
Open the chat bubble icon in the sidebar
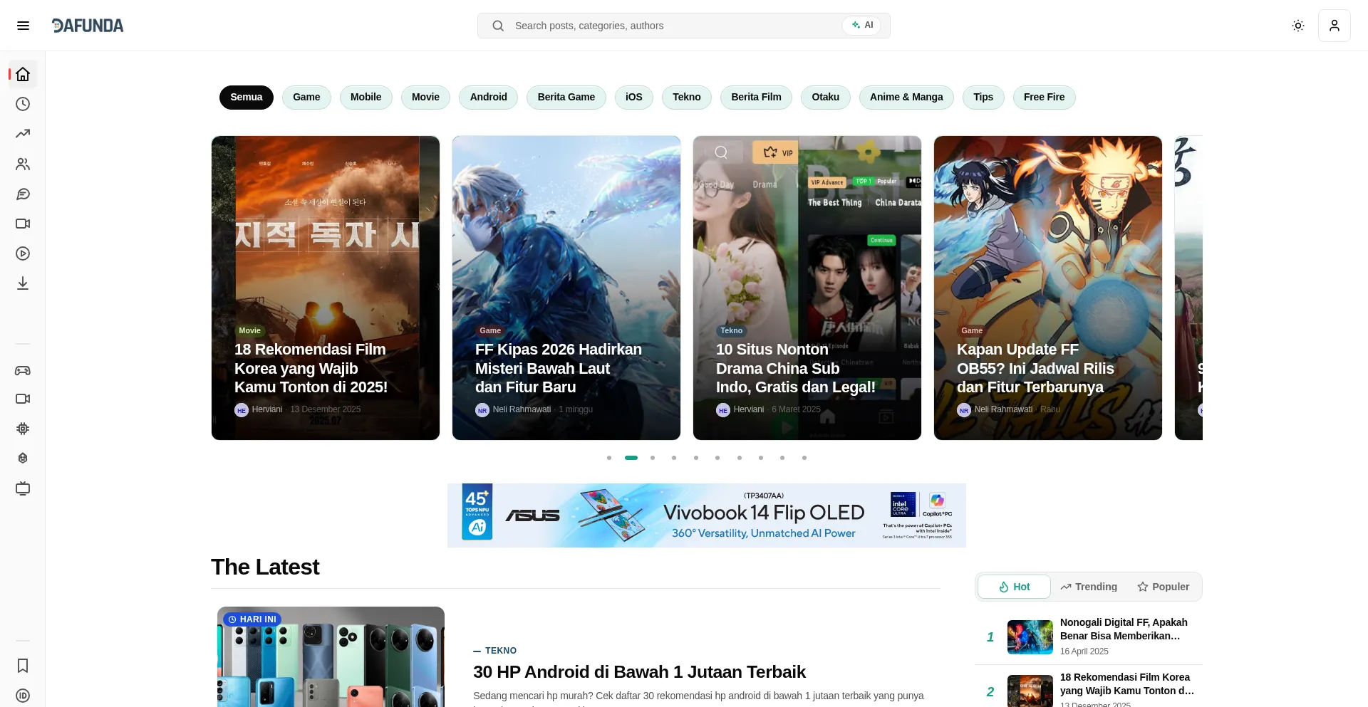tap(23, 194)
